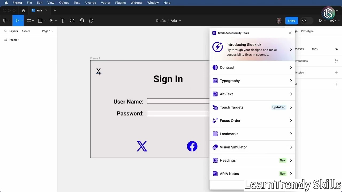The width and height of the screenshot is (342, 192).
Task: Open the Resources tool
Action: coord(72,21)
